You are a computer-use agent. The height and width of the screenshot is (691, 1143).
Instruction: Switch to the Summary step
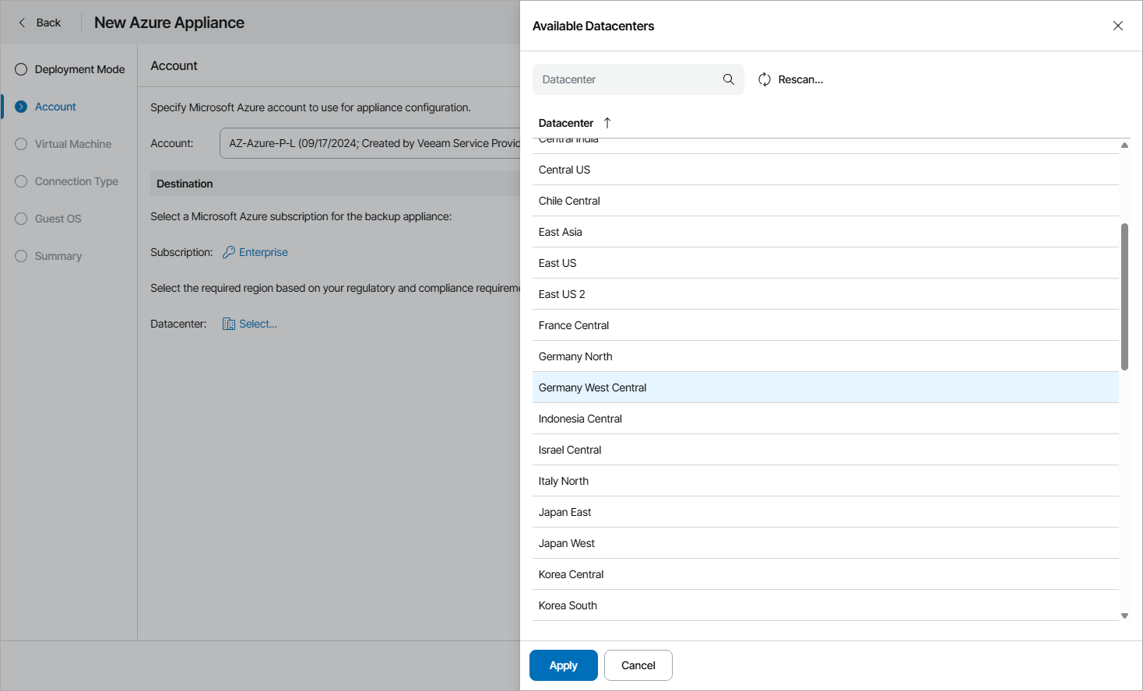tap(20, 255)
